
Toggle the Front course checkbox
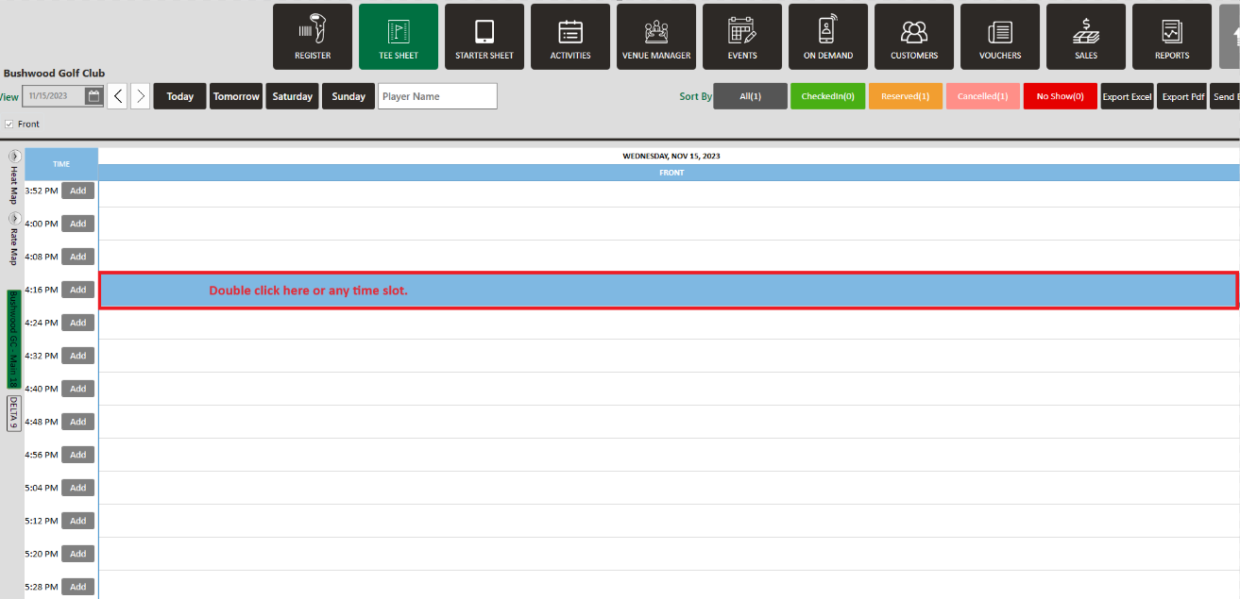[8, 124]
